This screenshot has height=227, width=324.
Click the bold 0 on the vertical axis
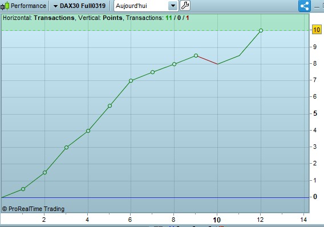pyautogui.click(x=315, y=197)
